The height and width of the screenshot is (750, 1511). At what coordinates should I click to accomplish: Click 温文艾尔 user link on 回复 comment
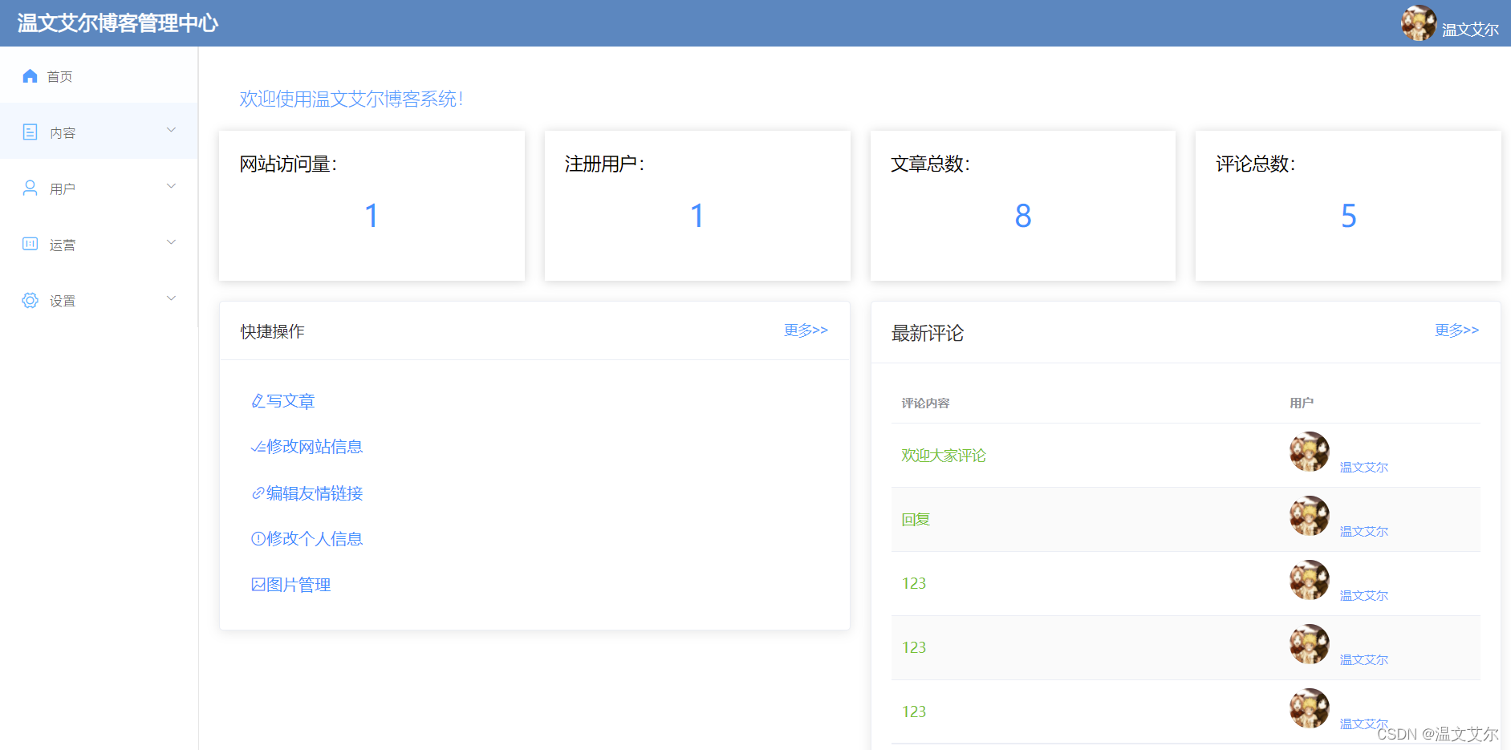1363,530
